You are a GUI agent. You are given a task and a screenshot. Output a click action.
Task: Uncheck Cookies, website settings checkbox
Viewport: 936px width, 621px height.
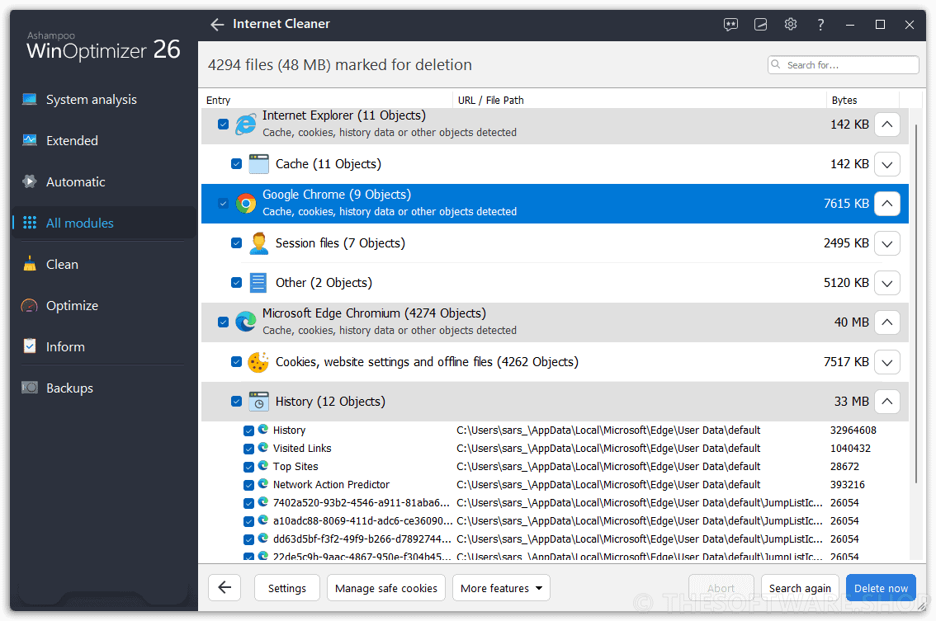pos(236,362)
